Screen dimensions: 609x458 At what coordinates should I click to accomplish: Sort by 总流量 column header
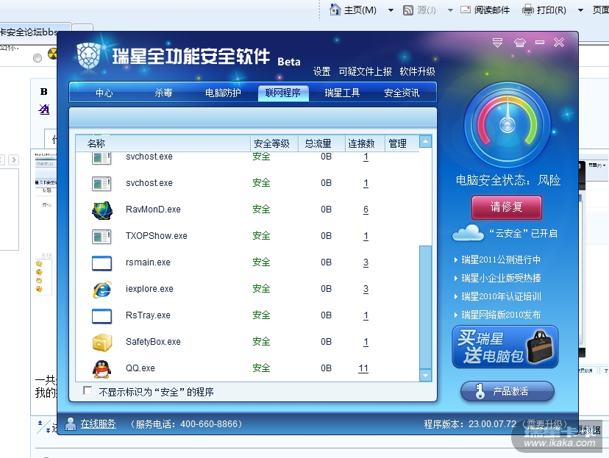pyautogui.click(x=321, y=143)
